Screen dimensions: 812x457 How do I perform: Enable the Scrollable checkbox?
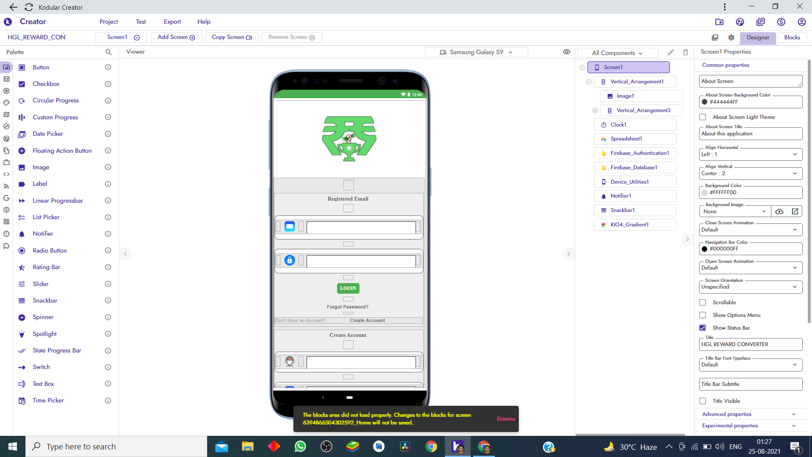click(x=703, y=303)
